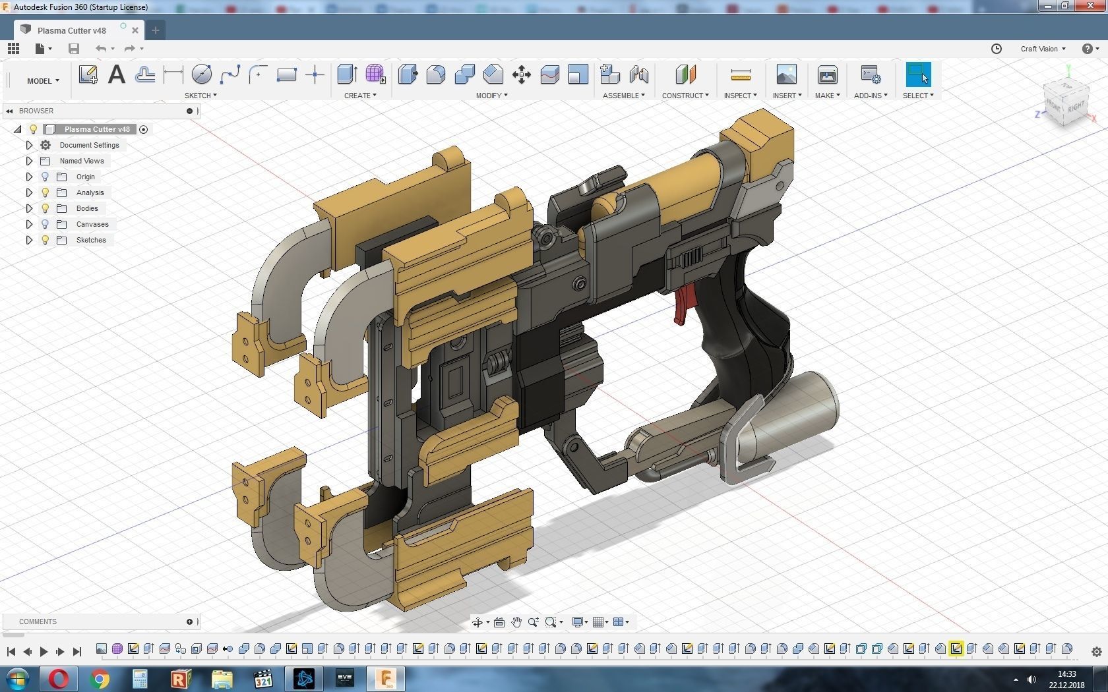Jump to the timeline end

77,652
